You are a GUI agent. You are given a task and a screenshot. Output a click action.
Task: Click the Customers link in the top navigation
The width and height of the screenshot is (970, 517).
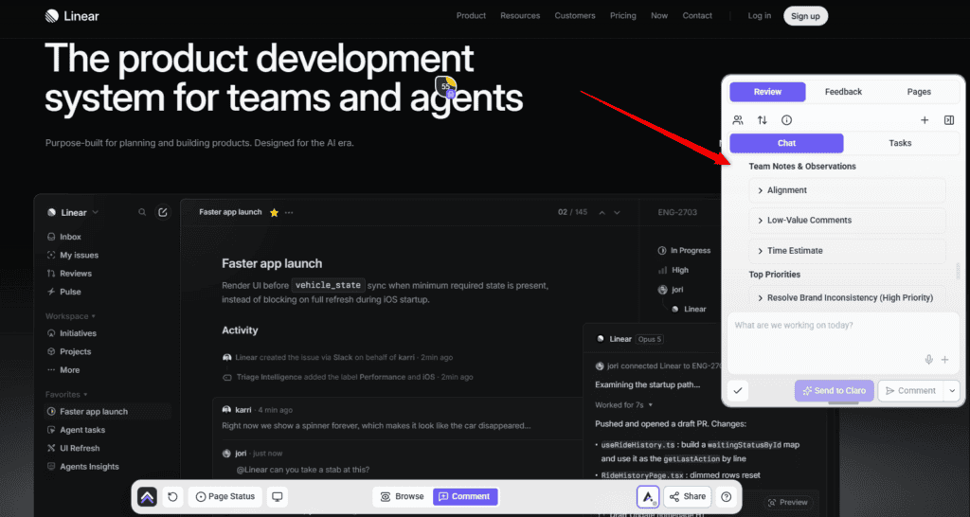575,16
